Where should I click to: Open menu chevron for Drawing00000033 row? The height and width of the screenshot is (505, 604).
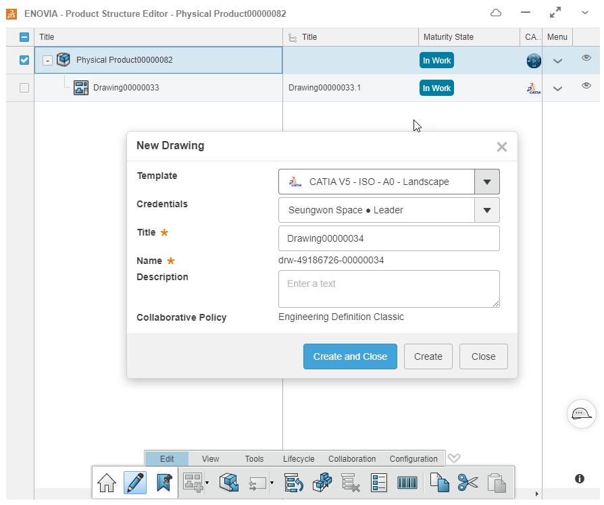(x=557, y=88)
